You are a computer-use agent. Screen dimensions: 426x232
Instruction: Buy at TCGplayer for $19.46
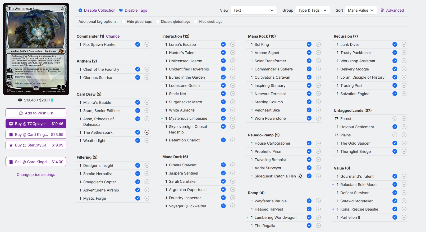36,124
